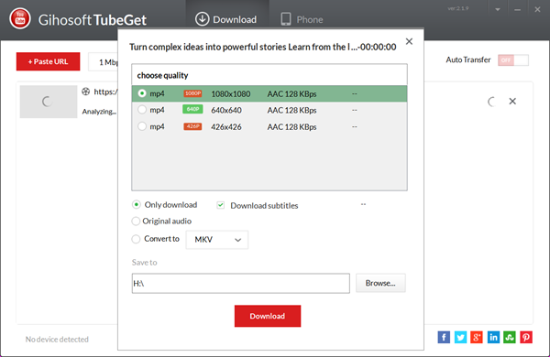Remove the analyzing item from the list
The height and width of the screenshot is (357, 550).
pyautogui.click(x=512, y=102)
